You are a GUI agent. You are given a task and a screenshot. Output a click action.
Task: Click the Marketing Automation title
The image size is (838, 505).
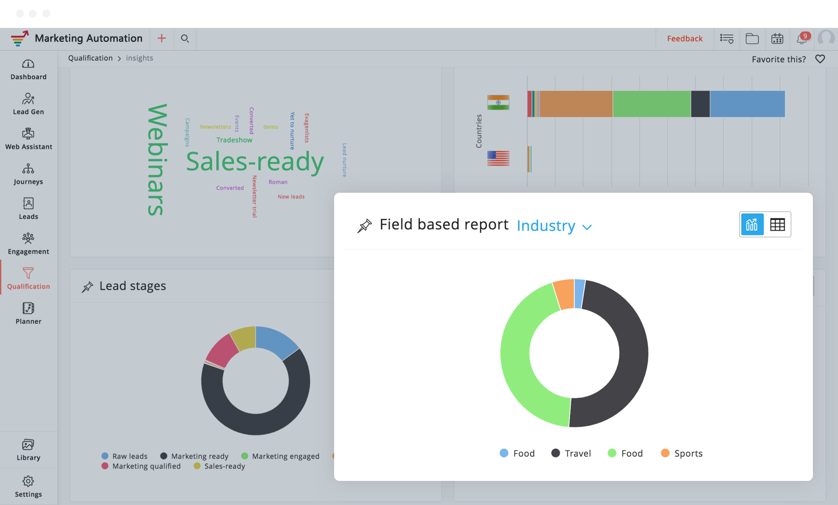(89, 38)
